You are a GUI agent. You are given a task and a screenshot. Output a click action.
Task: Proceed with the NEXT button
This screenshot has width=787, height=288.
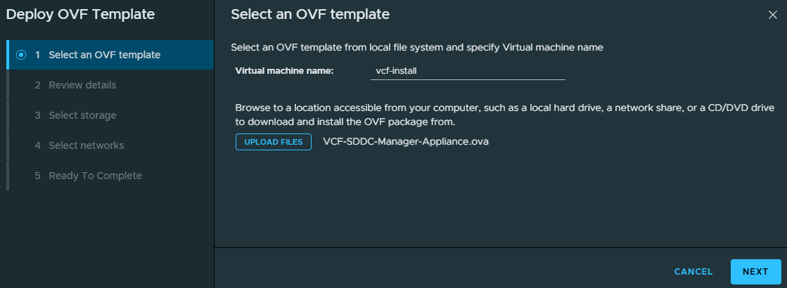tap(755, 271)
